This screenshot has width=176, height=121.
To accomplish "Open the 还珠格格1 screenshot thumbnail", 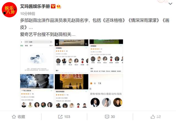I will (106, 56).
